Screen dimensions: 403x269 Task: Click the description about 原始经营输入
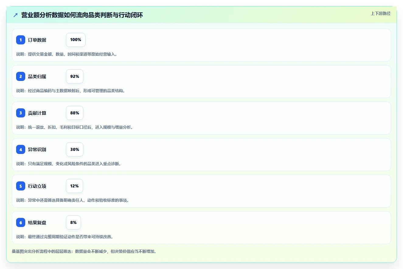click(67, 54)
